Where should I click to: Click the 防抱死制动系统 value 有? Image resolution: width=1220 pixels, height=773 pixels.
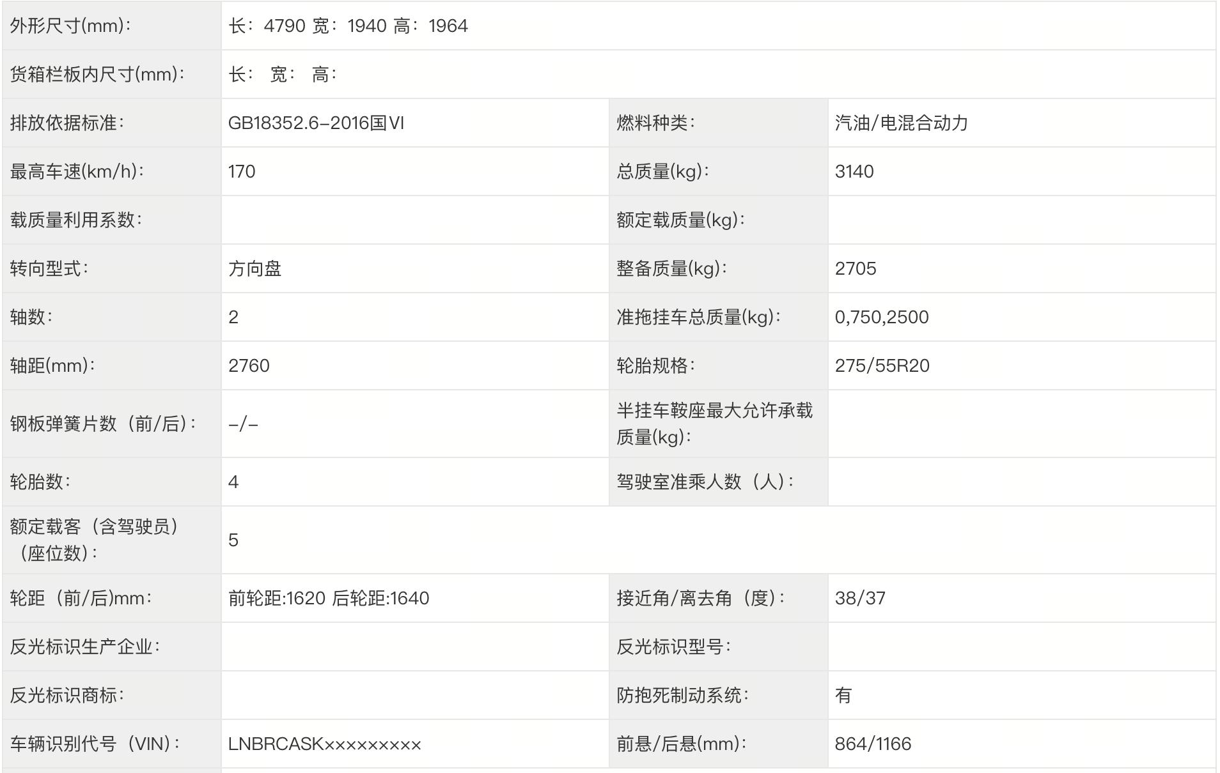click(x=843, y=694)
